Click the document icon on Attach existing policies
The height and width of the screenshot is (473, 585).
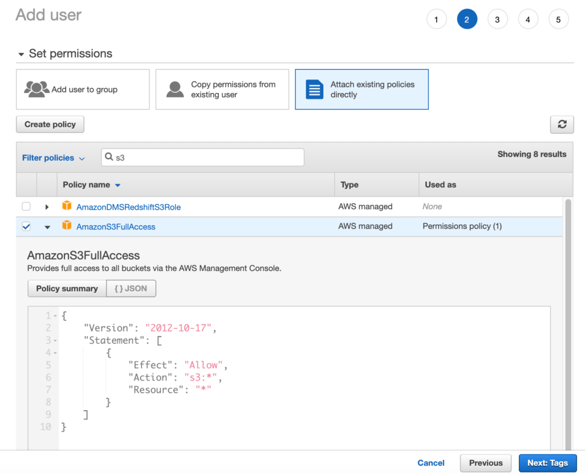(315, 89)
